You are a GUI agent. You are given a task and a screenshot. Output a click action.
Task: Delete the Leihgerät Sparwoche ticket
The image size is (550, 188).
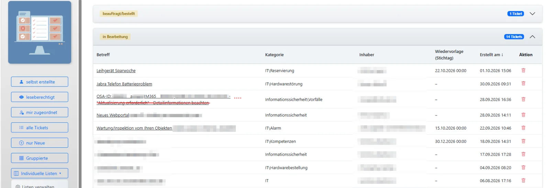(523, 70)
